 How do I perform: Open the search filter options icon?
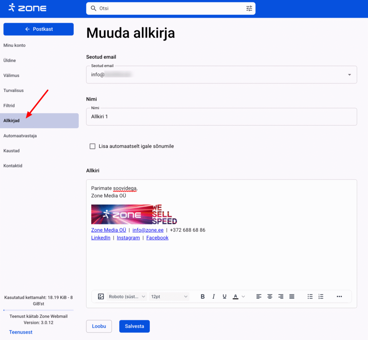point(249,8)
